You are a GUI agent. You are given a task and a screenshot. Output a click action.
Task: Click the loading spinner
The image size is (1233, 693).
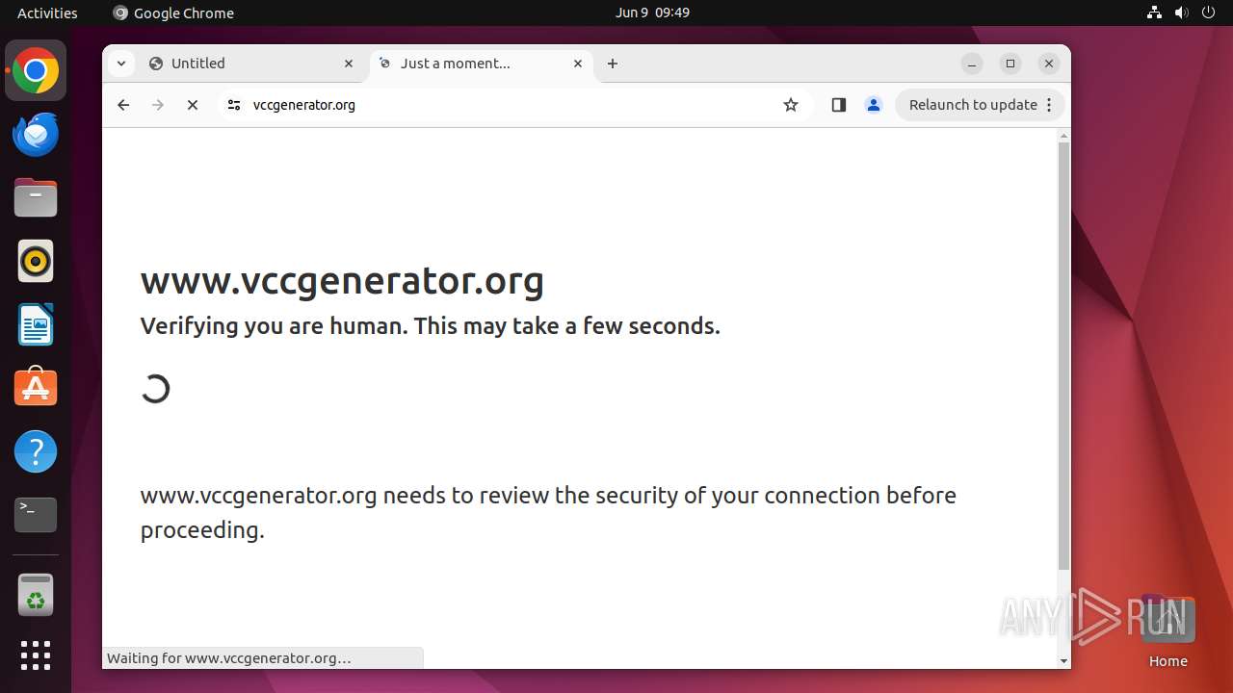(x=155, y=389)
